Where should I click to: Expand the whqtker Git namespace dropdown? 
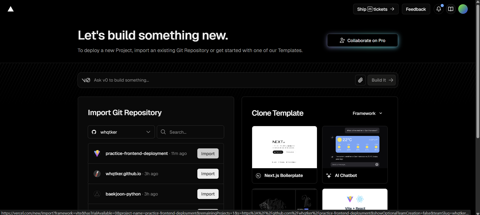(x=121, y=132)
